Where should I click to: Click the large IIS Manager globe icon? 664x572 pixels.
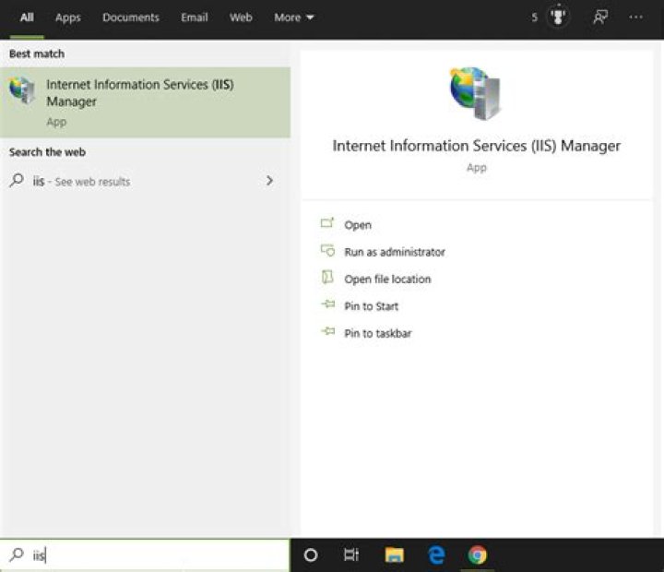click(x=475, y=93)
